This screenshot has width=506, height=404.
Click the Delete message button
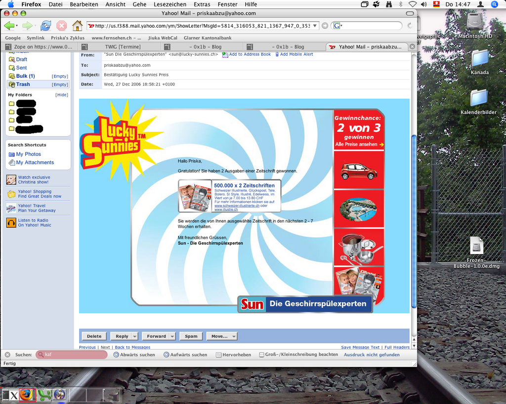pos(94,336)
